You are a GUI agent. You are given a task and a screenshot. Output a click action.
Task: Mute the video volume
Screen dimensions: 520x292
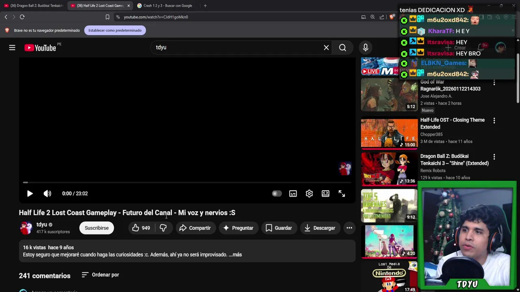click(x=48, y=194)
